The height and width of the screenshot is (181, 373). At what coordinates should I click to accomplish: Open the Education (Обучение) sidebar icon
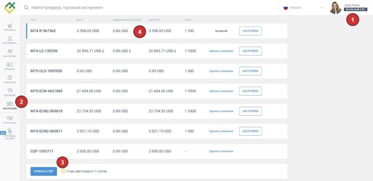(x=10, y=91)
